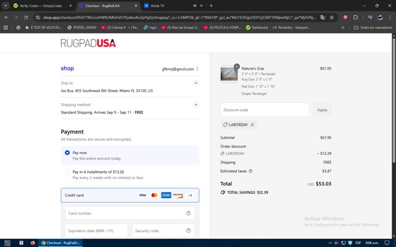Click the security code help icon
This screenshot has width=396, height=247.
188,230
